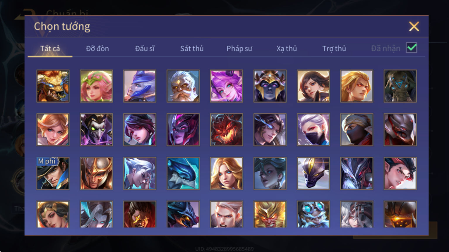Show the Sát thủ hero category
The height and width of the screenshot is (252, 449).
pos(192,49)
